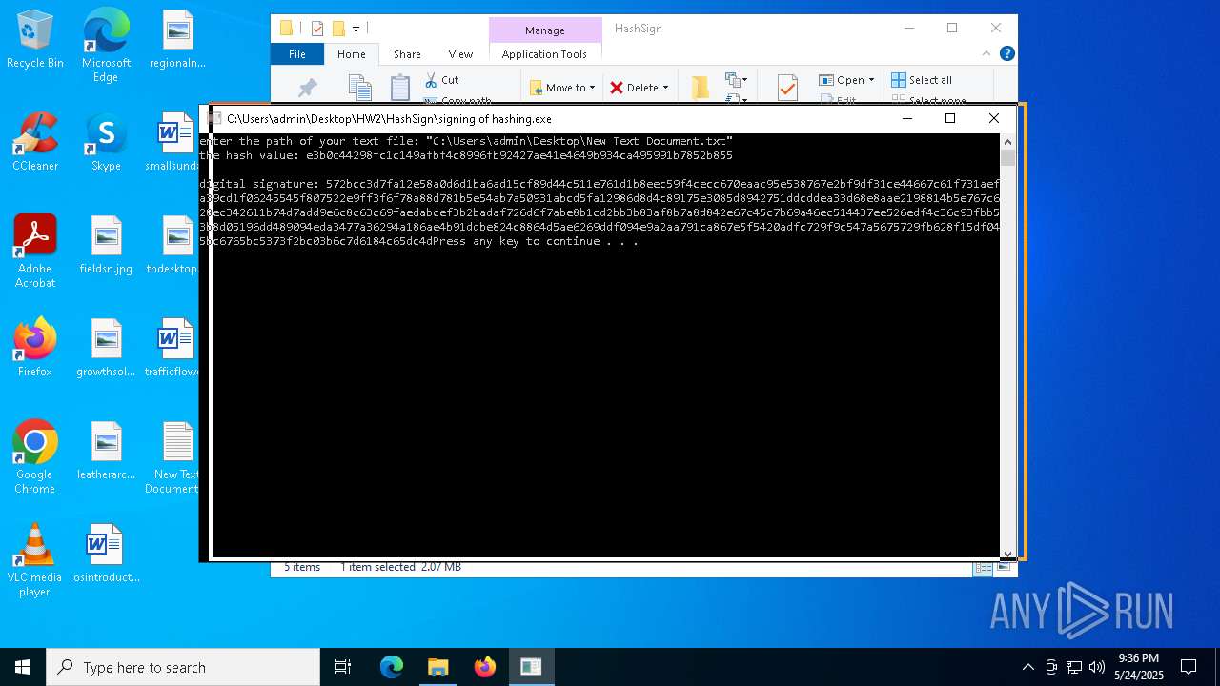Click the Copy icon in Explorer ribbon

click(359, 88)
